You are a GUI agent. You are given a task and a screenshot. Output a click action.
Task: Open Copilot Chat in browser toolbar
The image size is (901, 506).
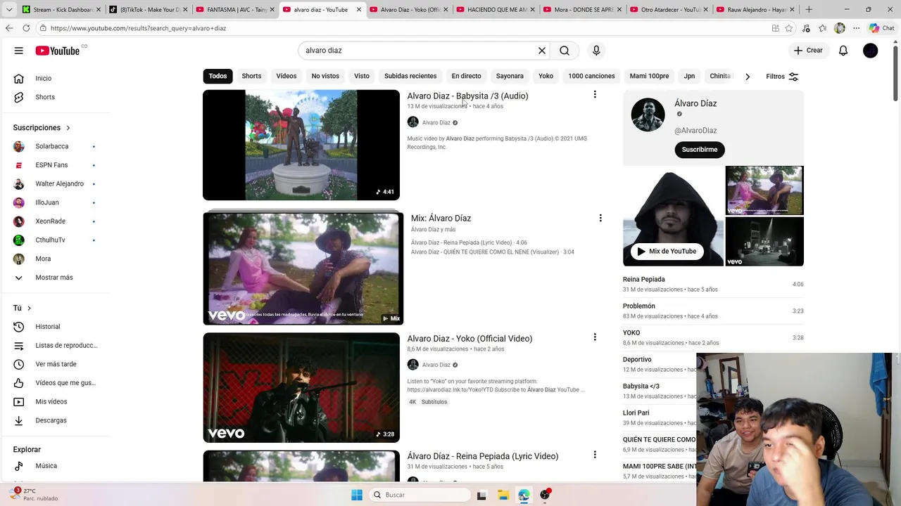pos(881,28)
